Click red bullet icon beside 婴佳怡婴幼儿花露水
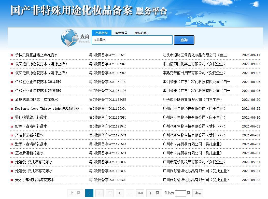This screenshot has width=268, height=199. click(12, 118)
